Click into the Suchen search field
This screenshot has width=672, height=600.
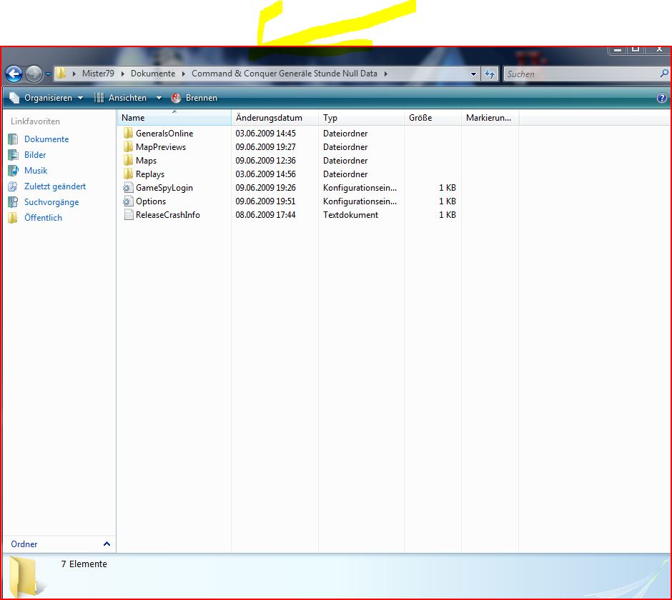(x=580, y=74)
